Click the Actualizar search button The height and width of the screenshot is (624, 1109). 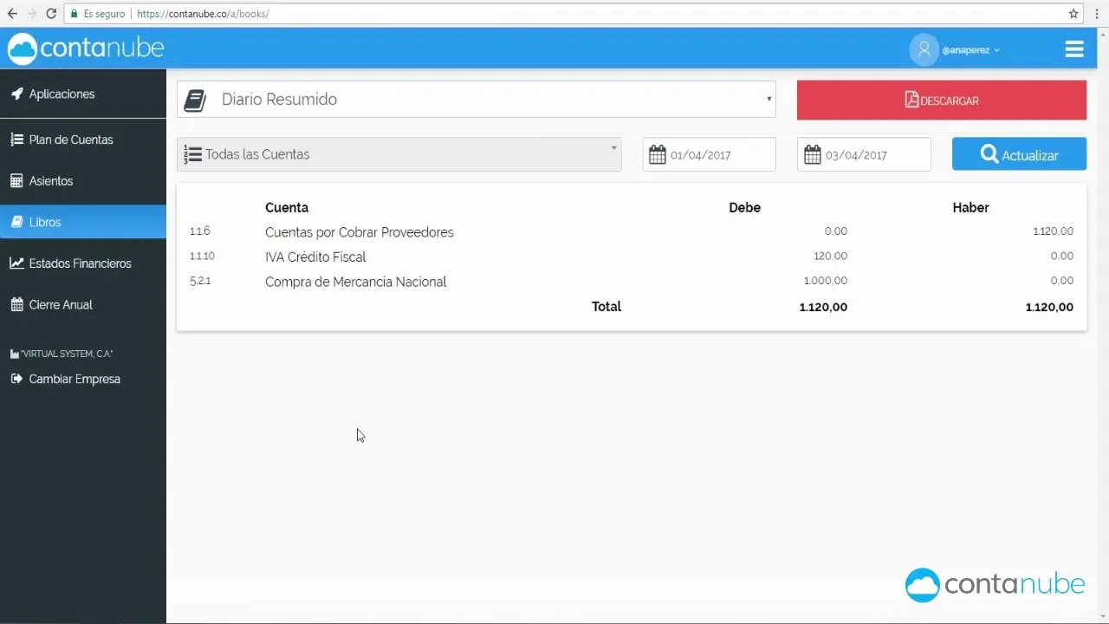pyautogui.click(x=1019, y=155)
